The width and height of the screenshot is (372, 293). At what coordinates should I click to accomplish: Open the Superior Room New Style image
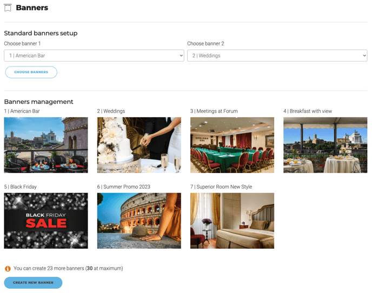pyautogui.click(x=232, y=221)
